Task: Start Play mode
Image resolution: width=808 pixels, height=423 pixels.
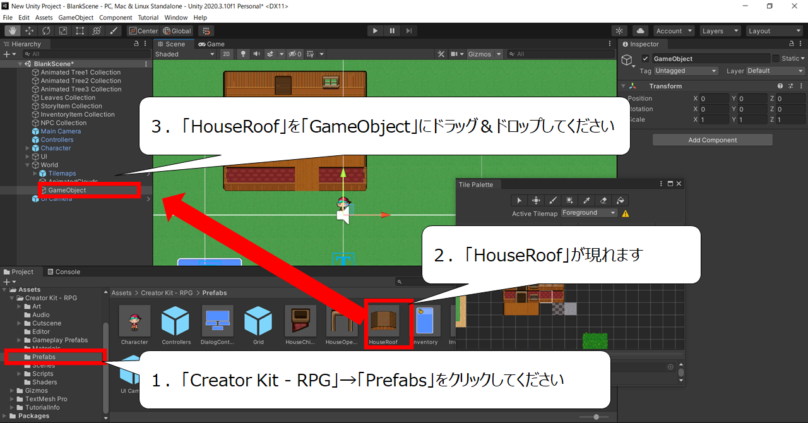Action: tap(375, 31)
